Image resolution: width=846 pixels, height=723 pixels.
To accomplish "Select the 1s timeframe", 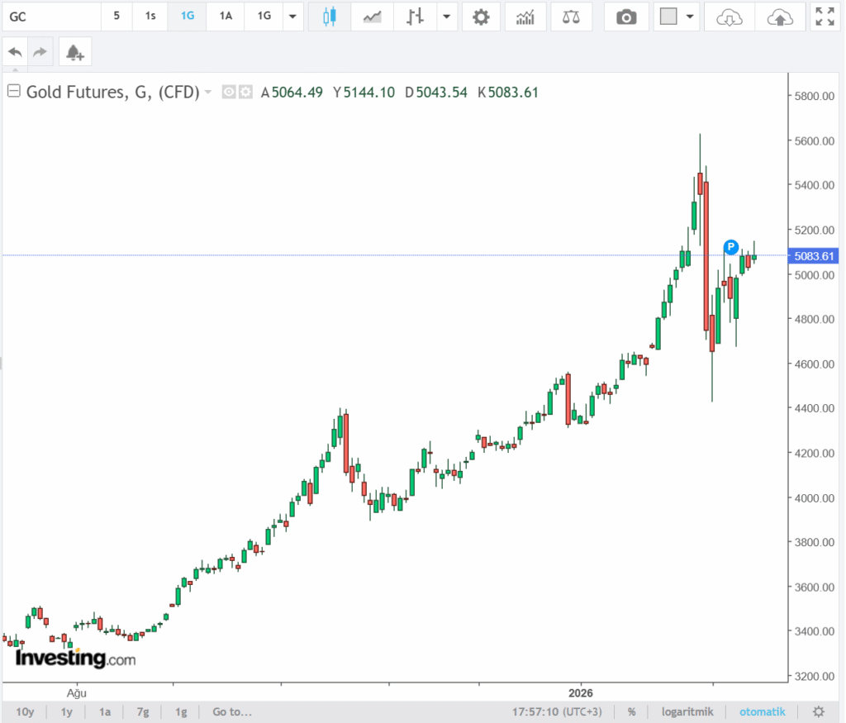I will point(150,16).
